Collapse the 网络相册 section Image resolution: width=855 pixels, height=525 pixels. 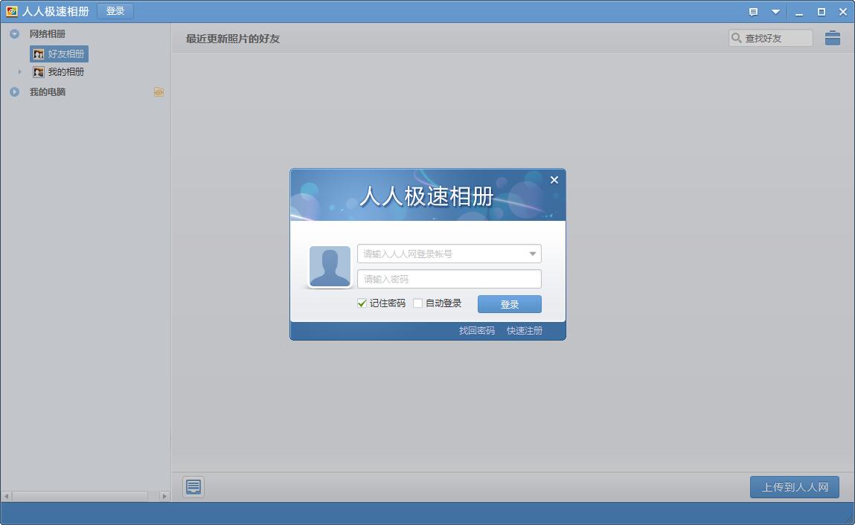point(15,33)
